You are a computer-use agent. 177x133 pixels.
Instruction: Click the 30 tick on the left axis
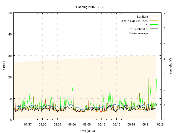tap(10, 56)
